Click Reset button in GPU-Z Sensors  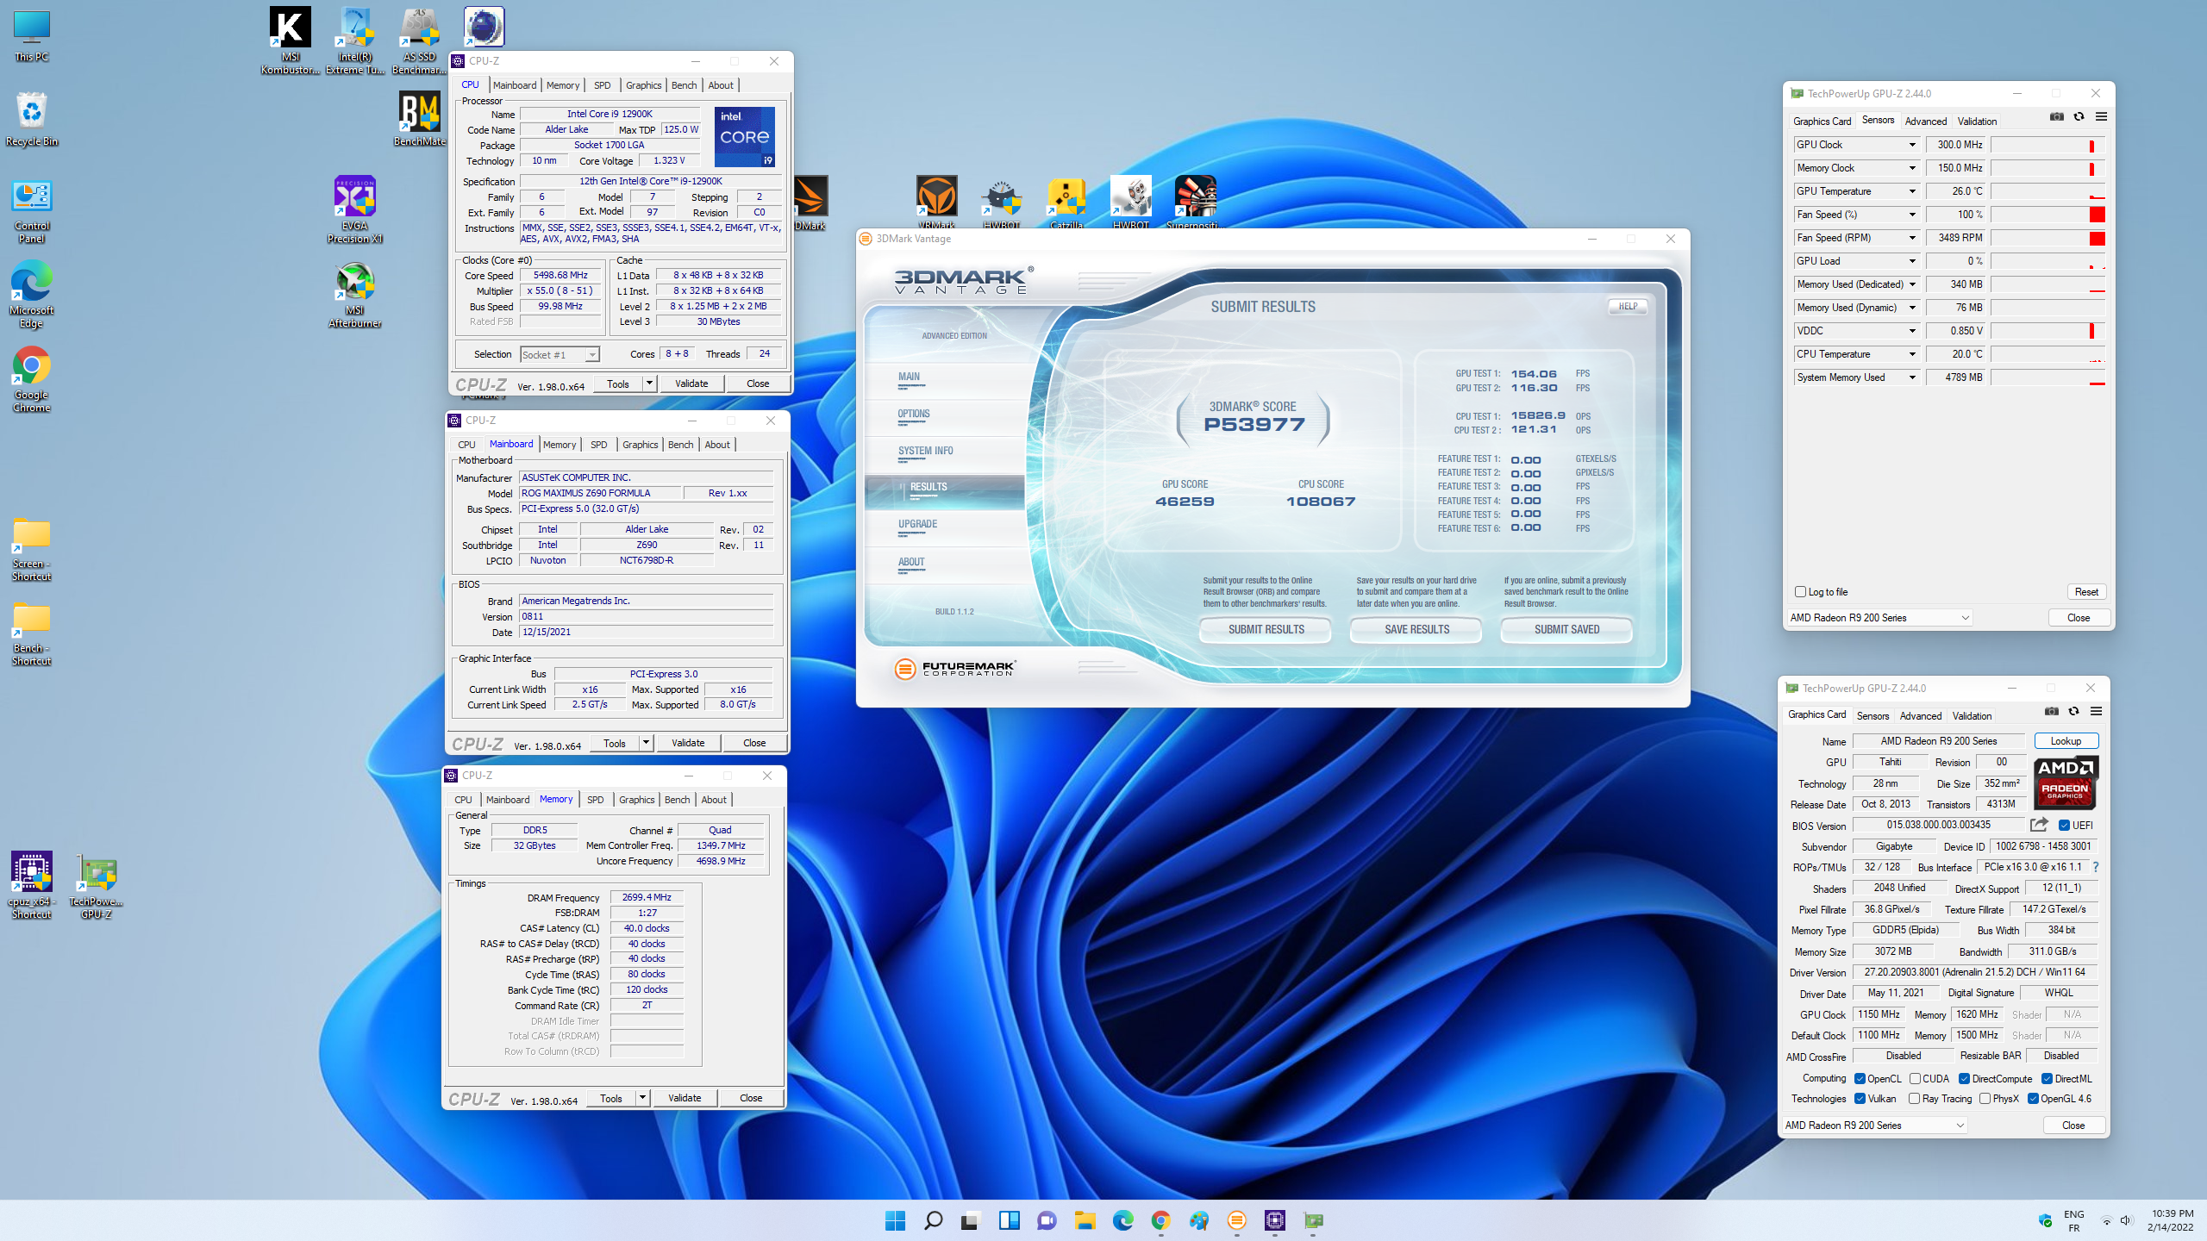point(2086,592)
